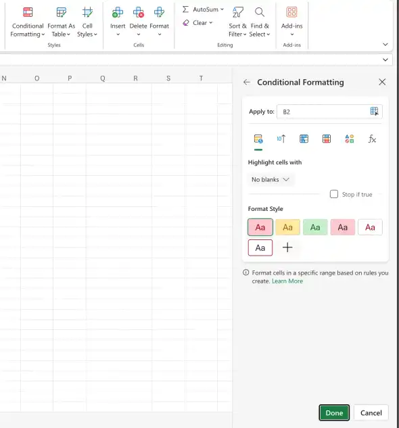This screenshot has width=399, height=428.
Task: Choose the green fill format style
Action: click(315, 227)
